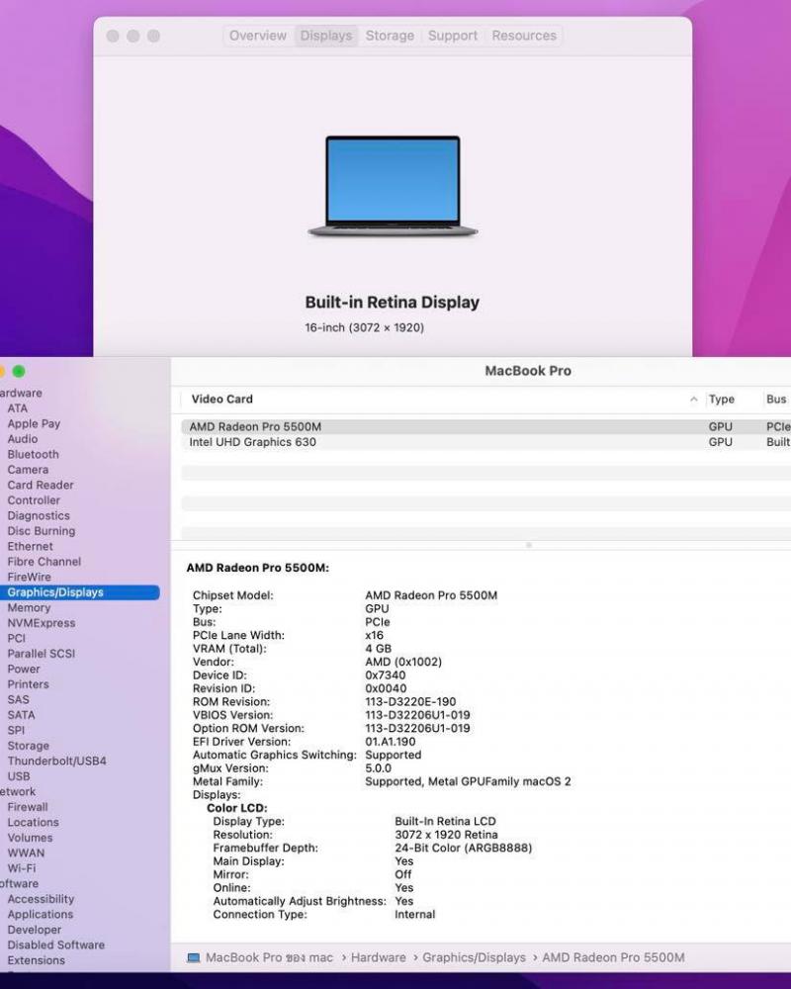791x989 pixels.
Task: Select Wi-Fi under the Network section
Action: (x=21, y=868)
